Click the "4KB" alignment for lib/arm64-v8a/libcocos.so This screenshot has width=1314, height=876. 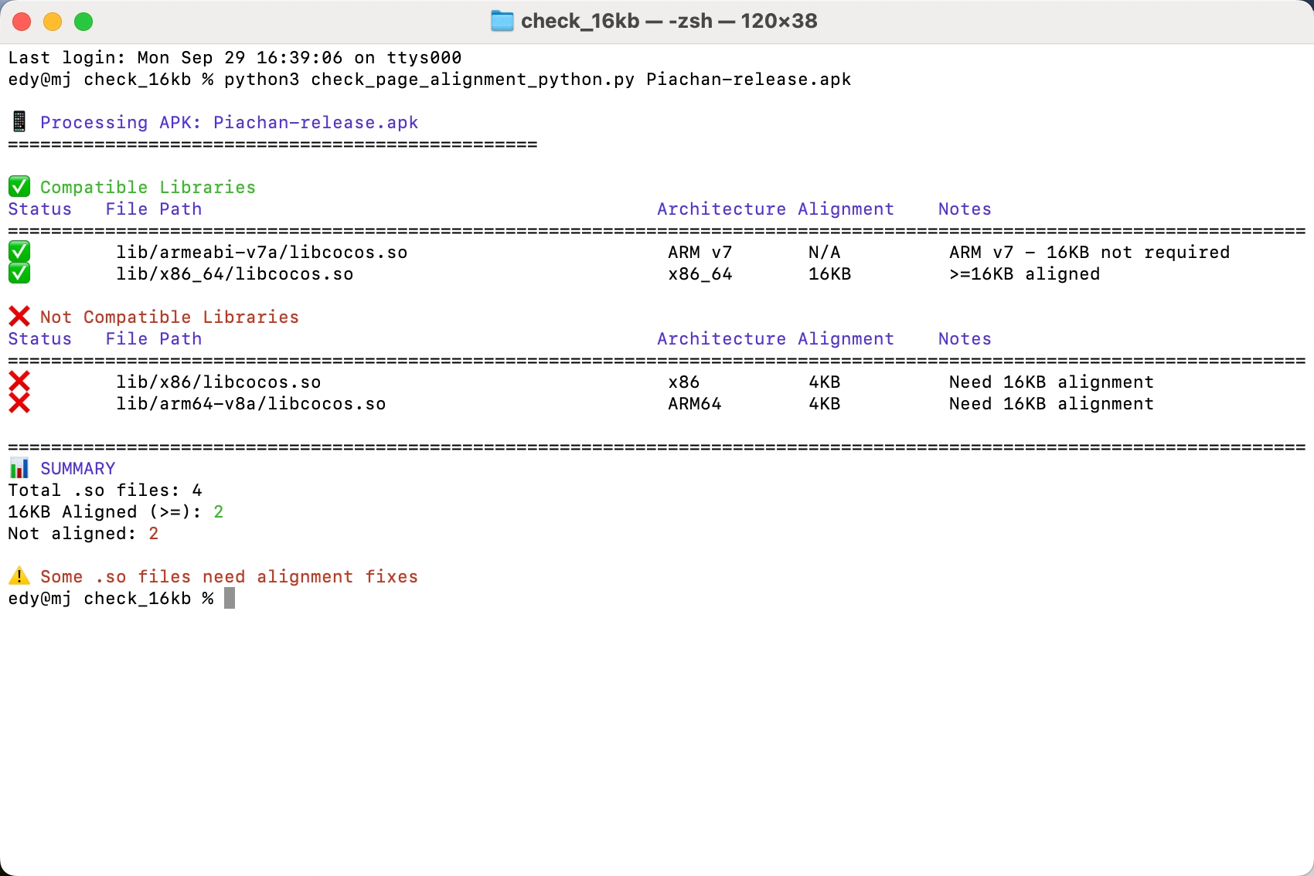(x=824, y=404)
